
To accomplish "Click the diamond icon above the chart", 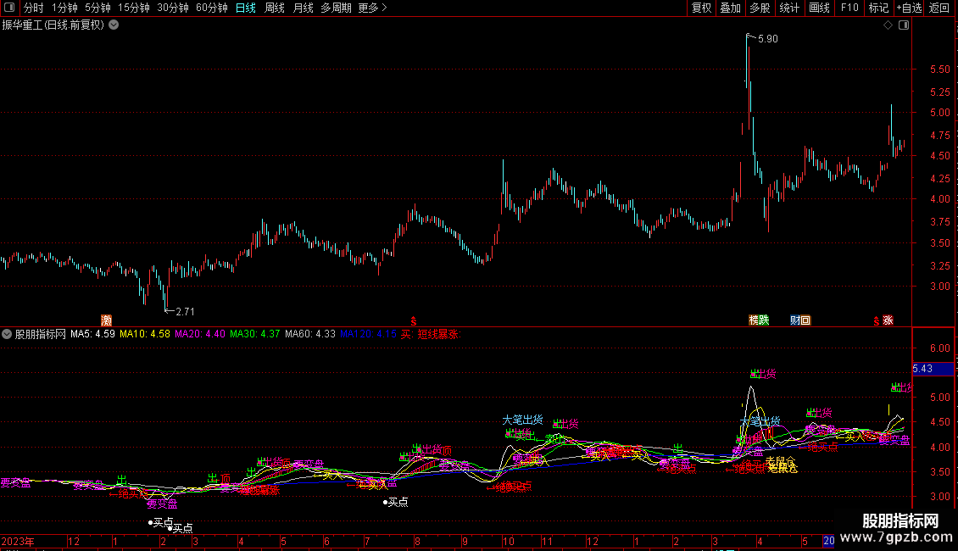I will coord(888,25).
